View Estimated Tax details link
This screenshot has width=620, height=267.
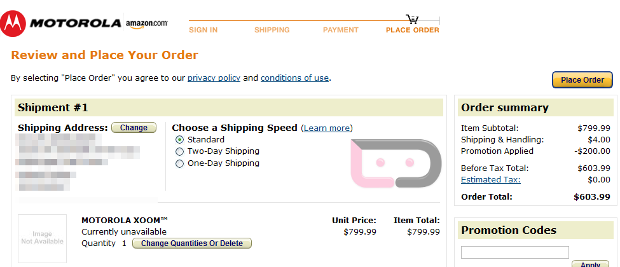tap(490, 180)
